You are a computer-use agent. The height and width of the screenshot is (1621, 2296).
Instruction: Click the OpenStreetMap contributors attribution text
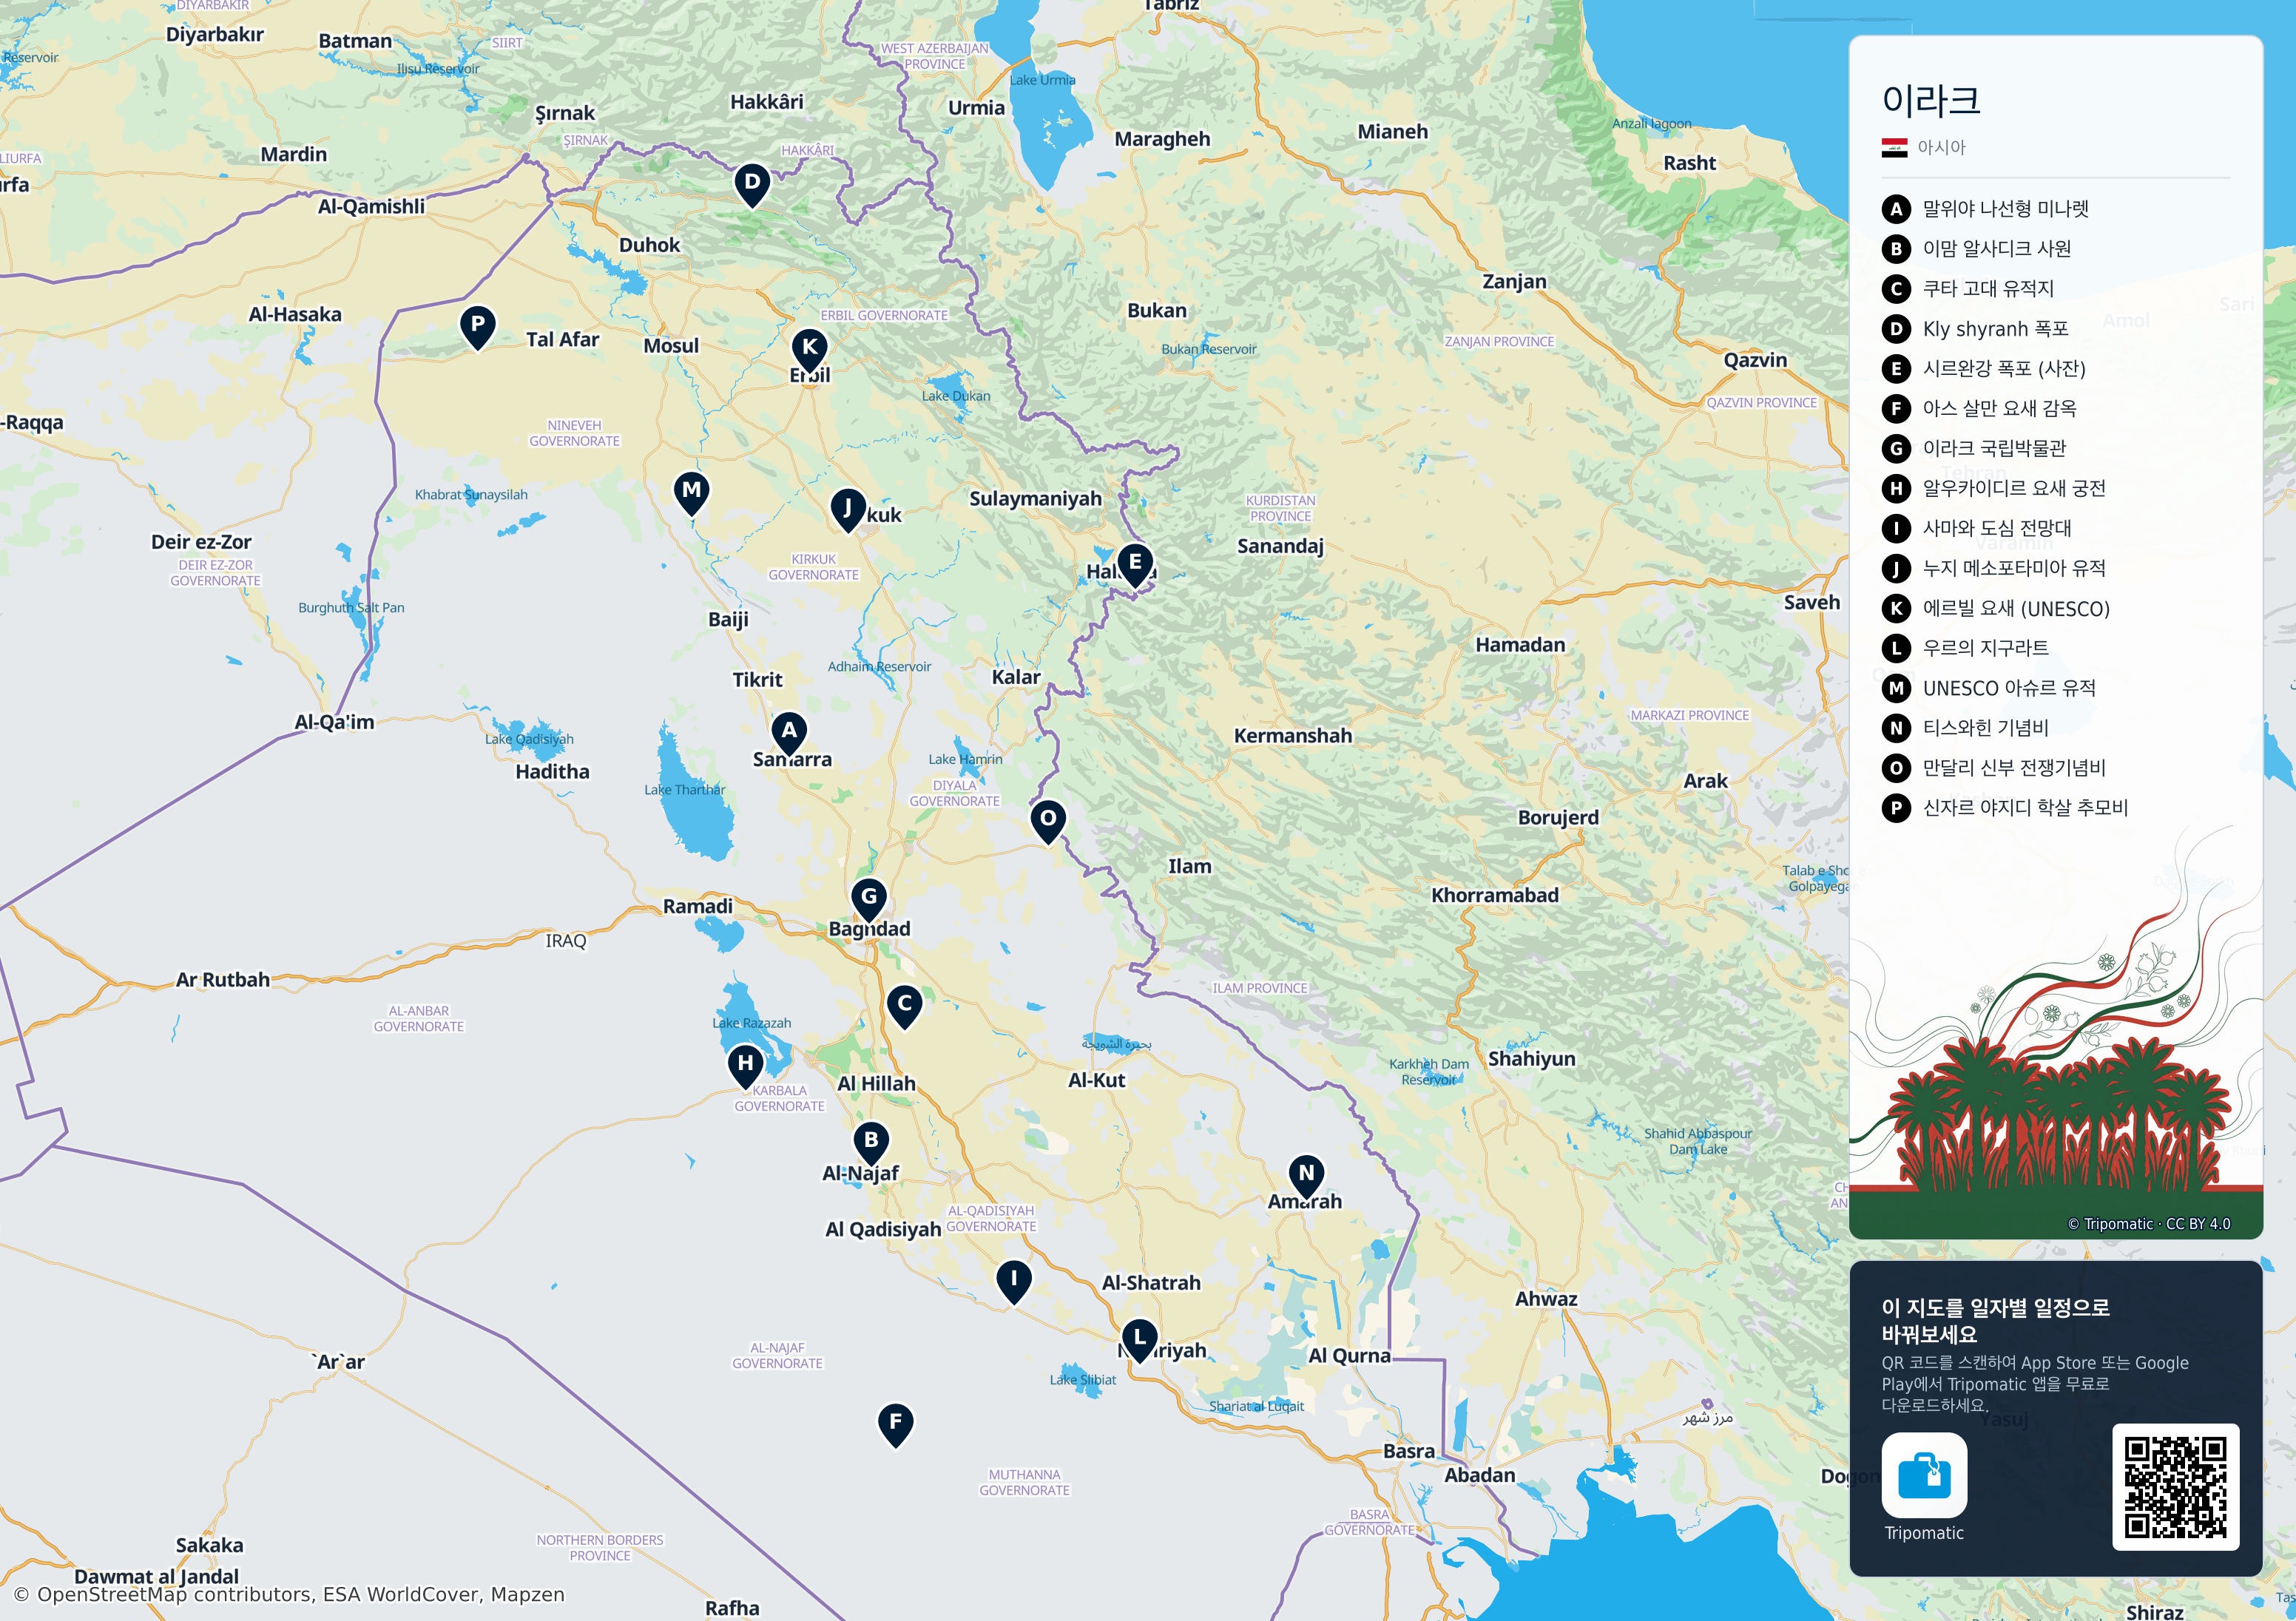tap(289, 1594)
